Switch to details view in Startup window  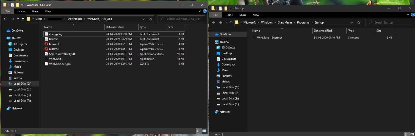click(407, 134)
